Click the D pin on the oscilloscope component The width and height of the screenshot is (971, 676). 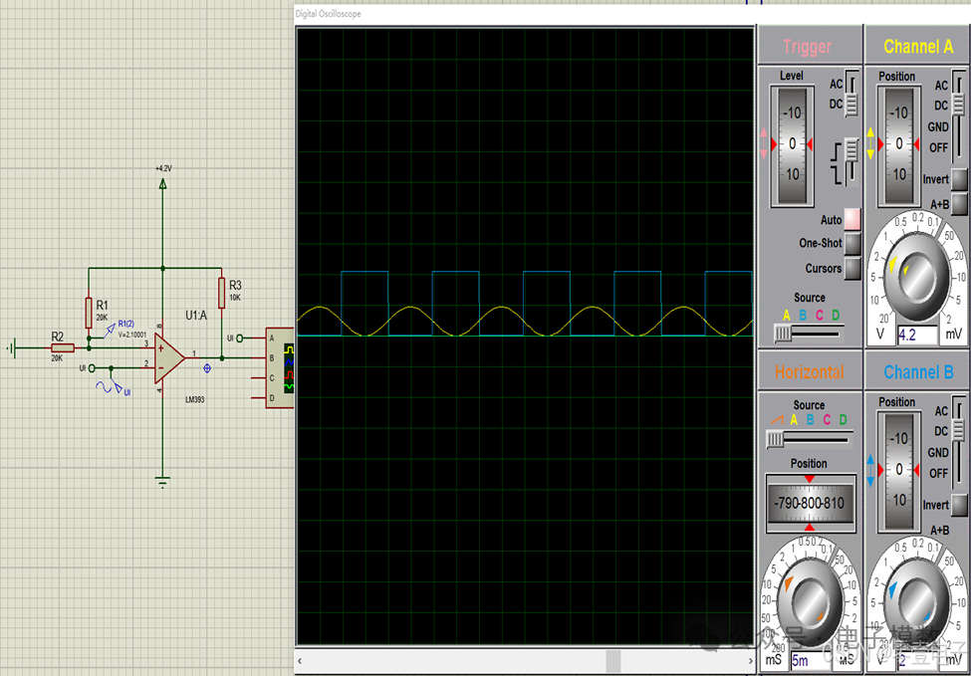click(271, 397)
